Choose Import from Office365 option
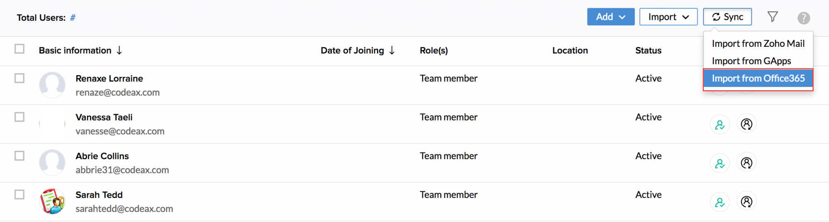Screen dimensions: 829x222 (758, 78)
